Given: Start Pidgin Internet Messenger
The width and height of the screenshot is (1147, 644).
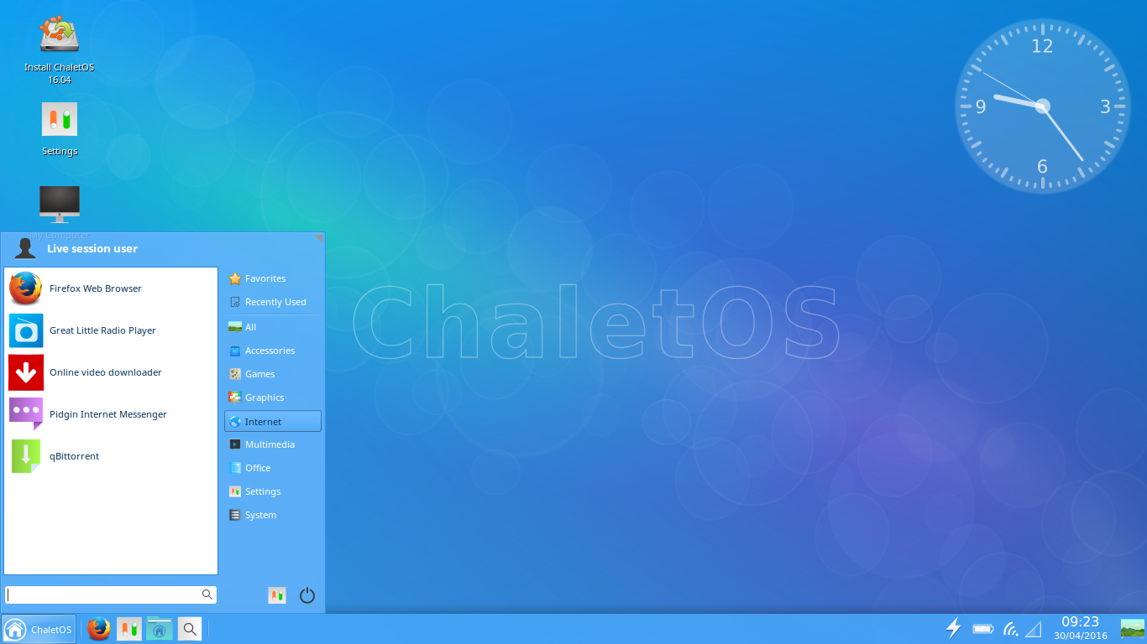Looking at the screenshot, I should point(111,414).
